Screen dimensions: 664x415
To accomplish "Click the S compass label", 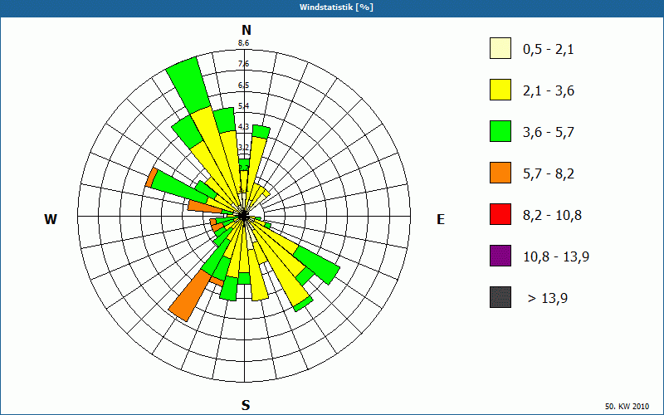I will click(x=246, y=406).
